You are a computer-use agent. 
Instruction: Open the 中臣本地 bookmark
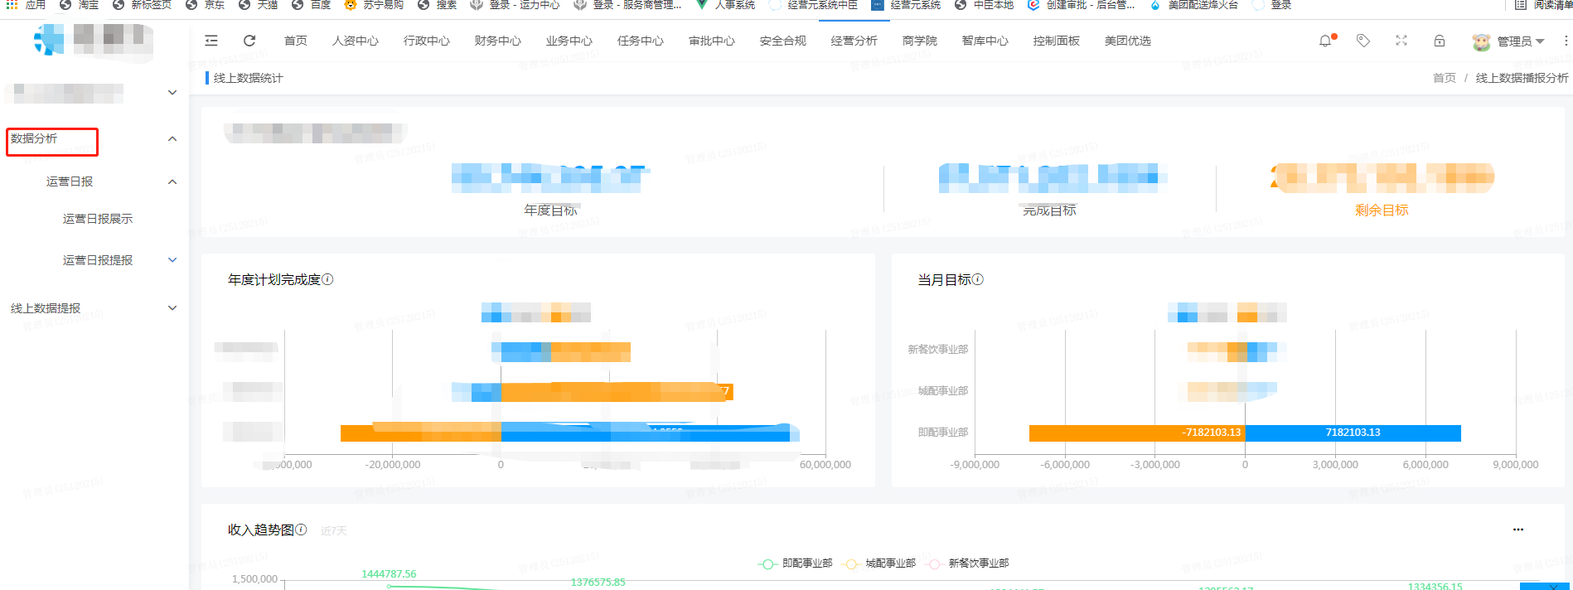(x=985, y=5)
